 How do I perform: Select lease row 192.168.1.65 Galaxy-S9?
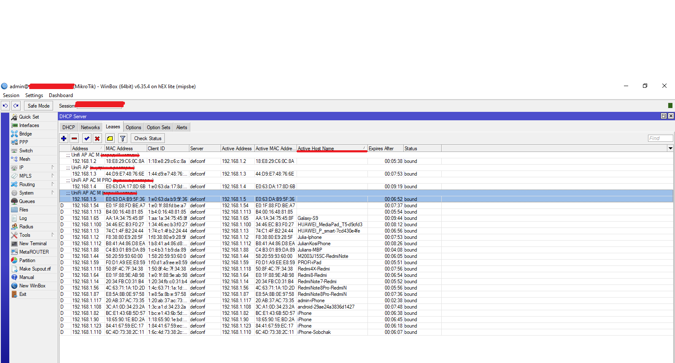pos(366,218)
